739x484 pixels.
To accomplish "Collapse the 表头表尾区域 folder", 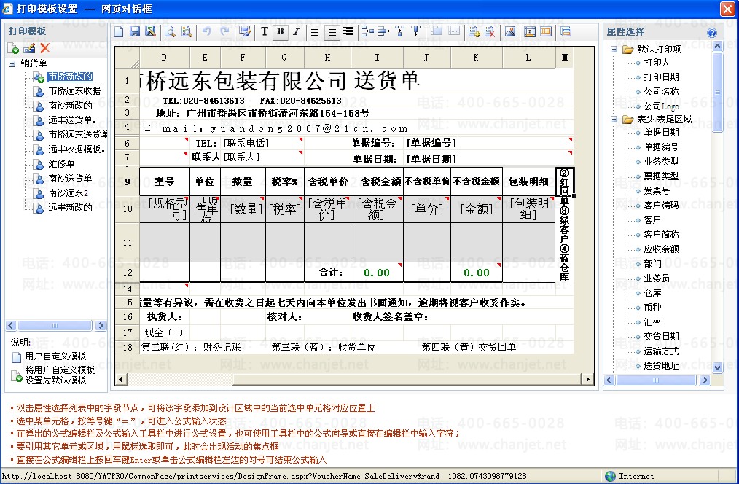I will coord(614,120).
